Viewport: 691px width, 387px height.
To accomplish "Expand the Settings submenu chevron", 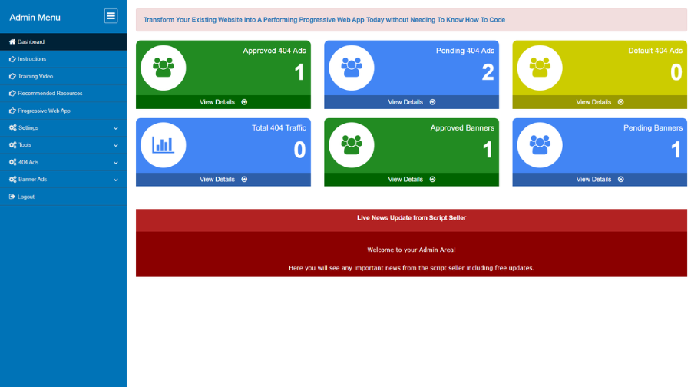I will tap(115, 128).
